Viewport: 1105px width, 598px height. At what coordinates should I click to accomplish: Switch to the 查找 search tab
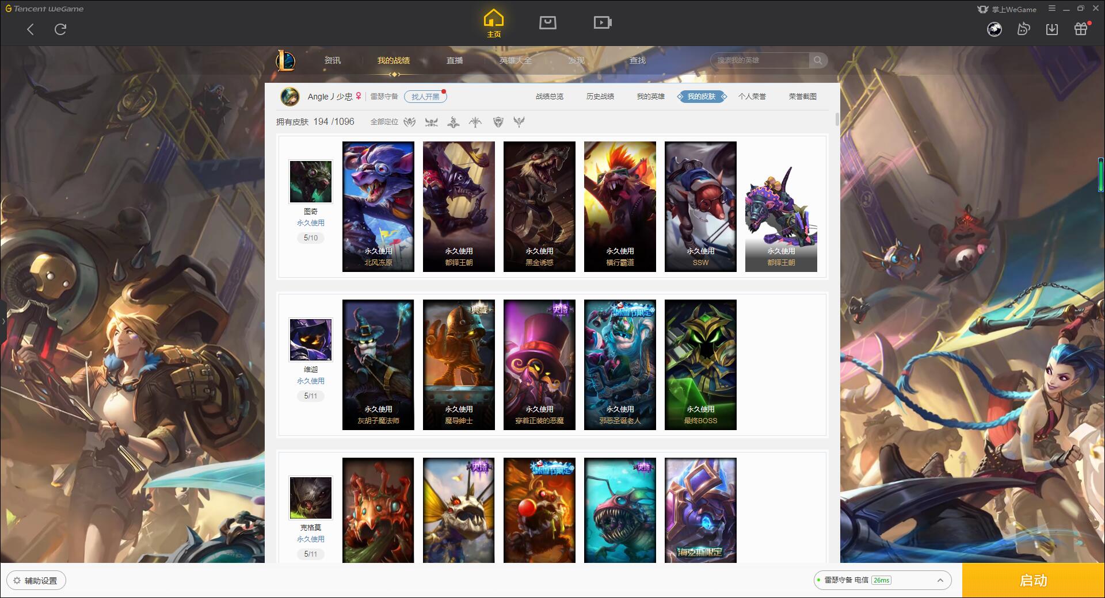[x=638, y=60]
